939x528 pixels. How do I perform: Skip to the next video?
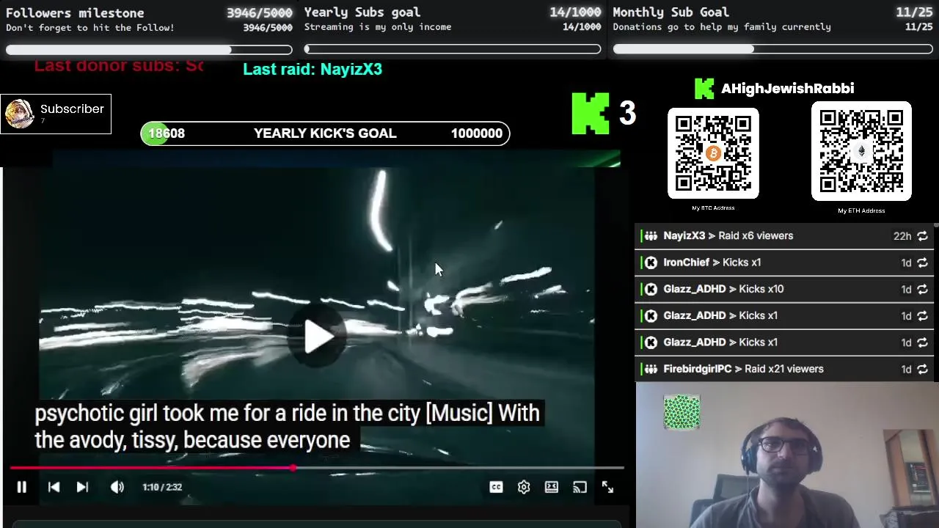pyautogui.click(x=82, y=487)
